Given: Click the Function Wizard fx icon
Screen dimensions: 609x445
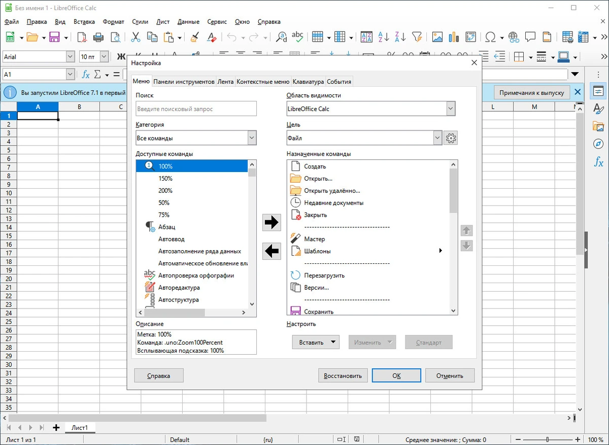Looking at the screenshot, I should click(86, 74).
